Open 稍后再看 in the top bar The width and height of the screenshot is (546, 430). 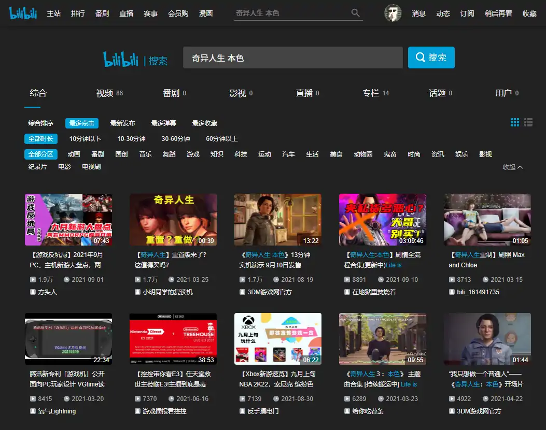click(x=498, y=13)
